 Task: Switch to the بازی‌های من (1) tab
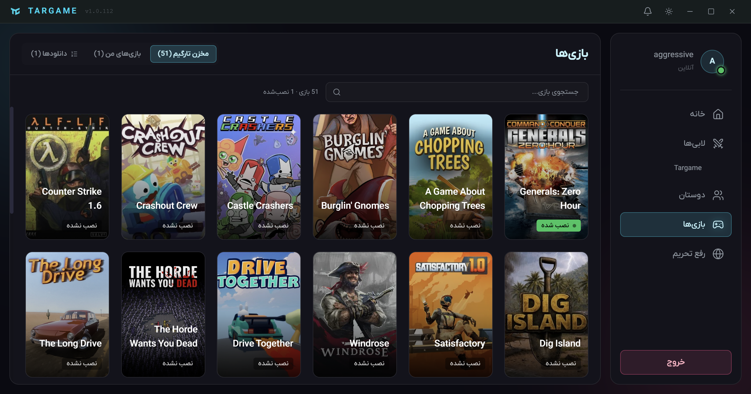click(x=117, y=54)
